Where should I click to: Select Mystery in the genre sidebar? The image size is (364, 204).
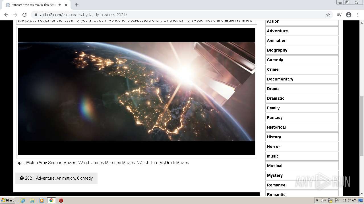coord(302,175)
